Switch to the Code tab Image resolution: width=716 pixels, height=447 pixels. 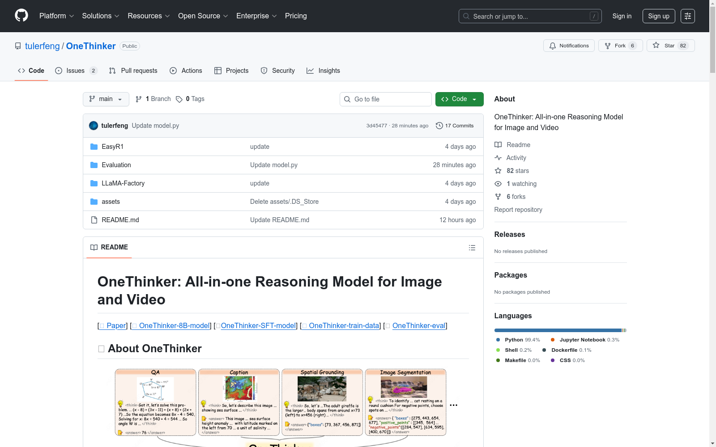tap(31, 71)
